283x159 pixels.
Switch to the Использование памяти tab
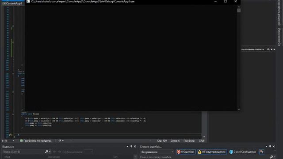[252, 49]
